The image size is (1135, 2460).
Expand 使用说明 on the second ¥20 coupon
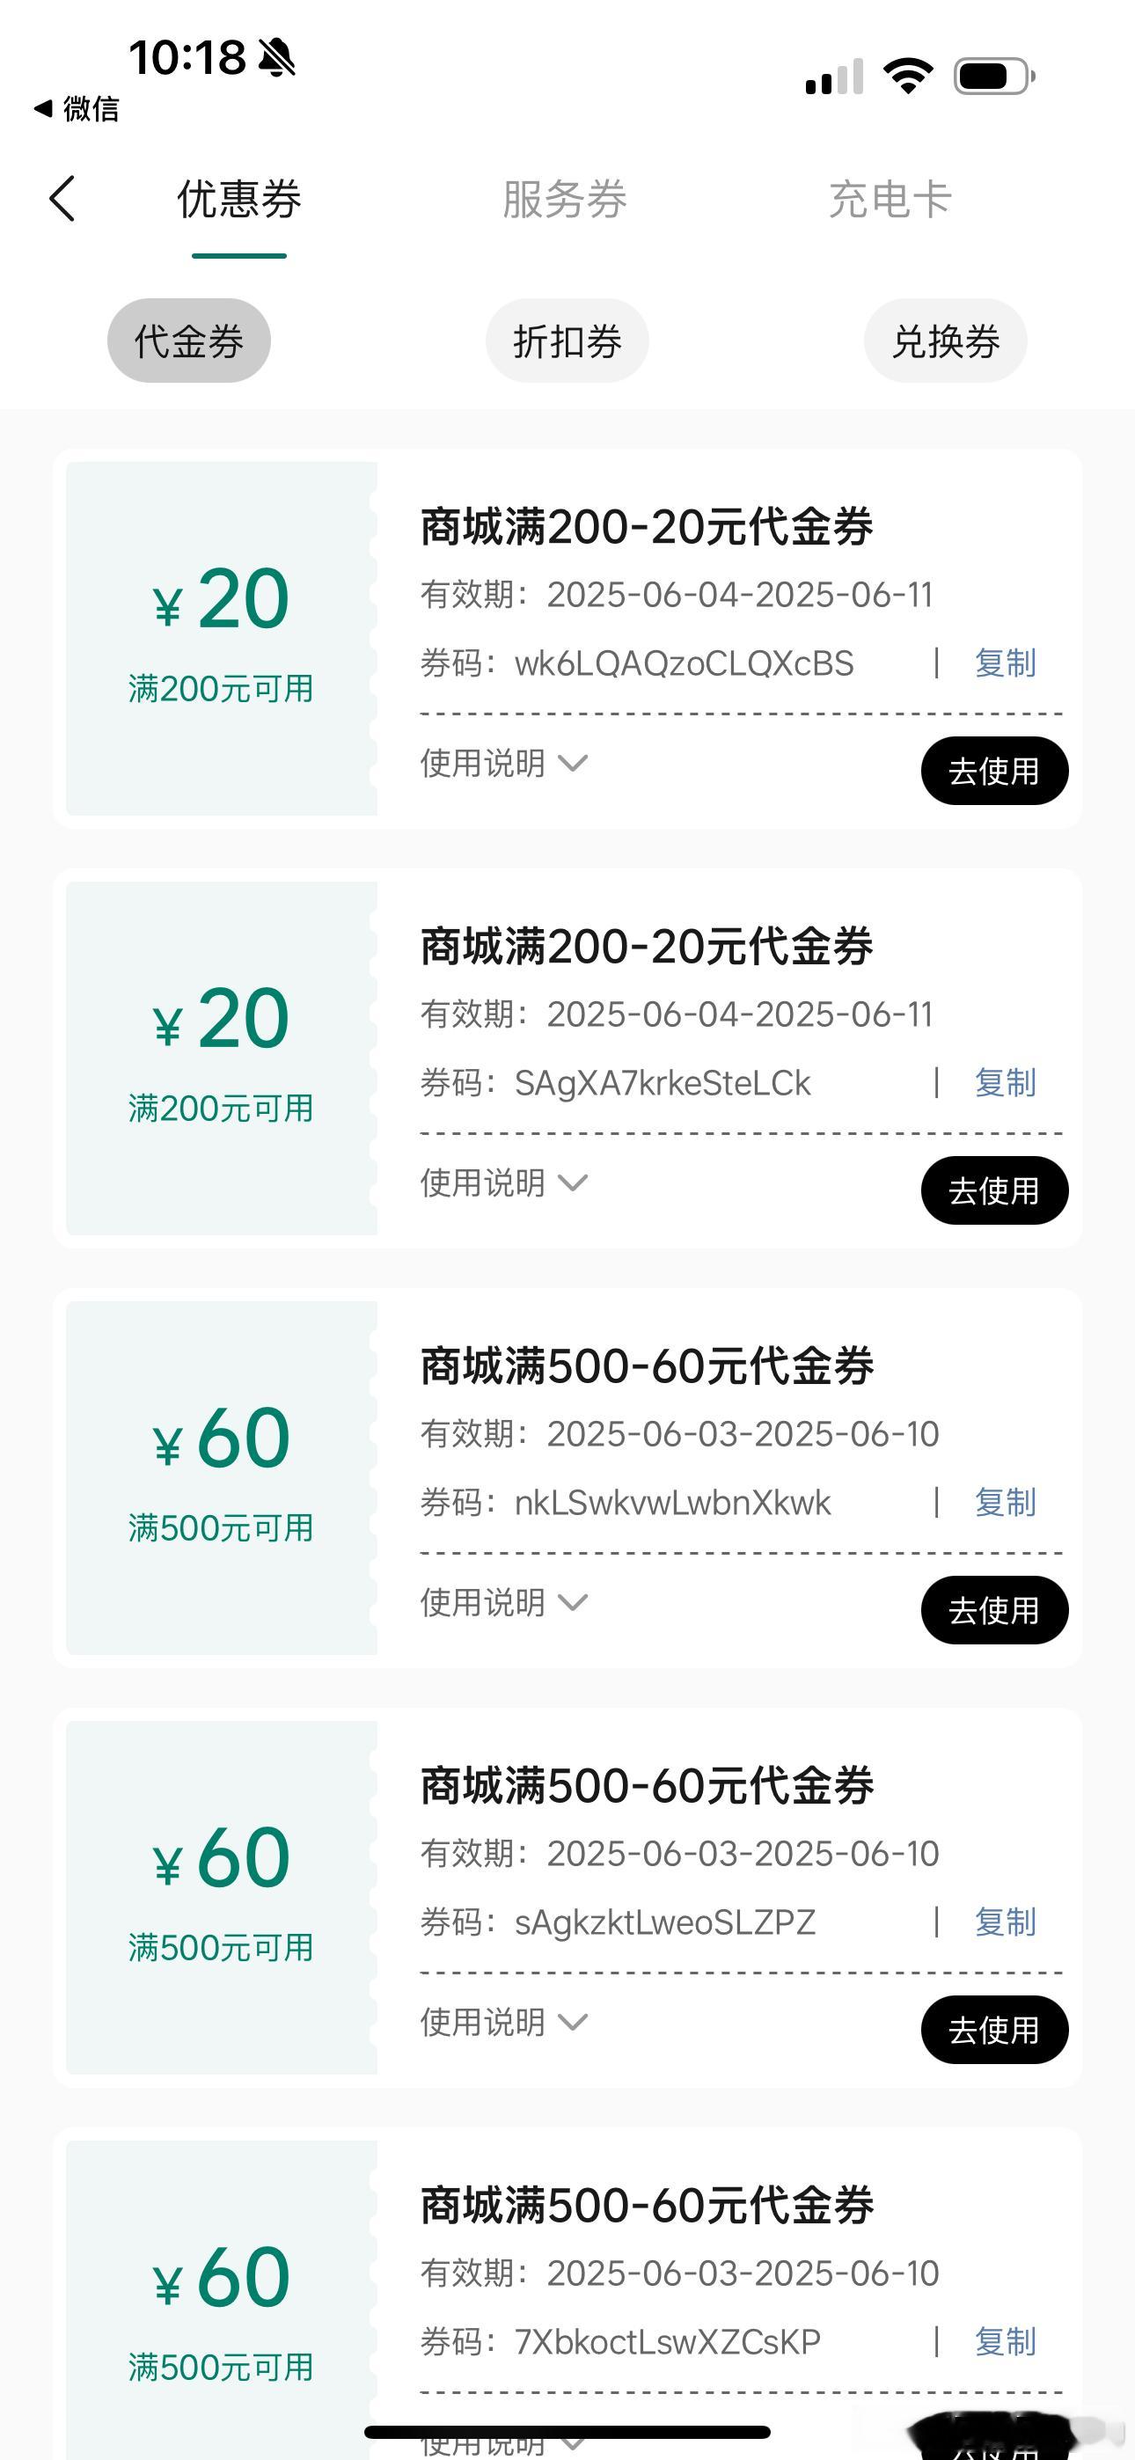tap(503, 1182)
